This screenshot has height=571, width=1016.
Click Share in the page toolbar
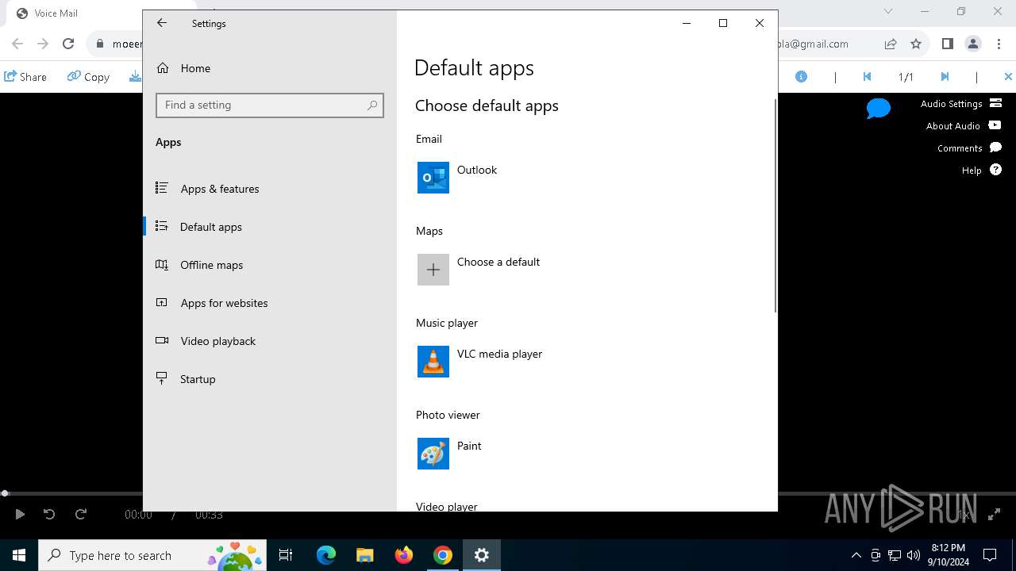[25, 77]
